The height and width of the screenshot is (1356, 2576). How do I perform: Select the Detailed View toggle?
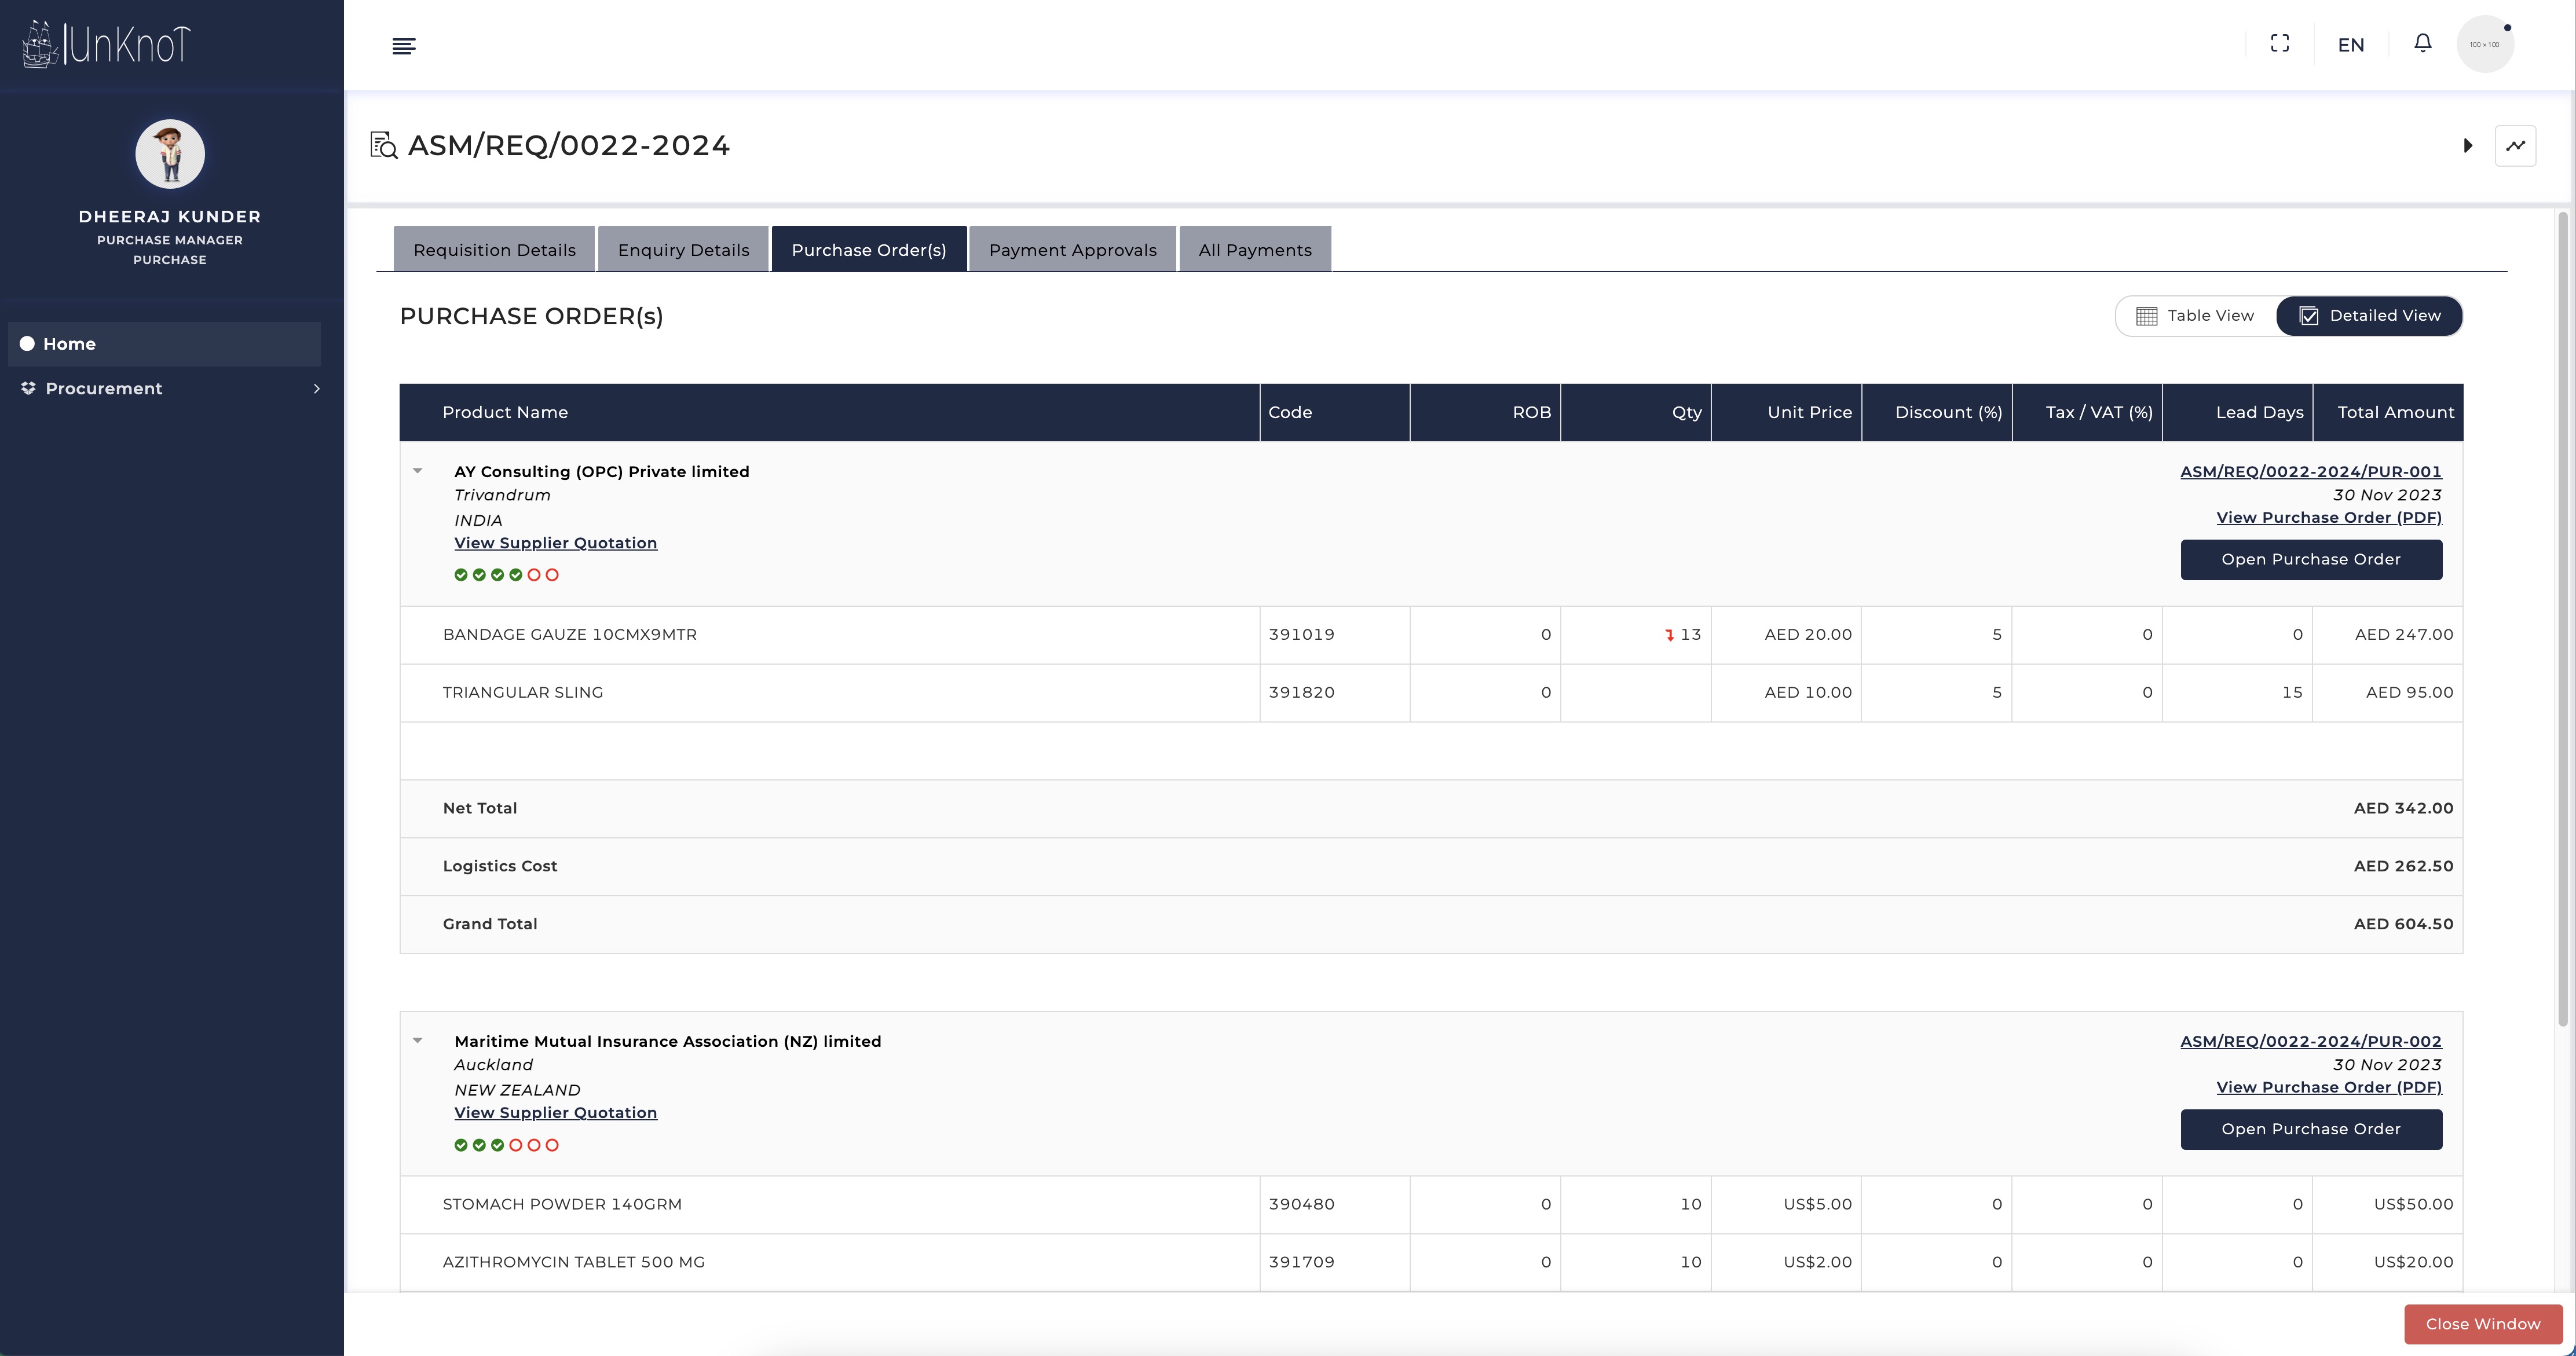2369,316
